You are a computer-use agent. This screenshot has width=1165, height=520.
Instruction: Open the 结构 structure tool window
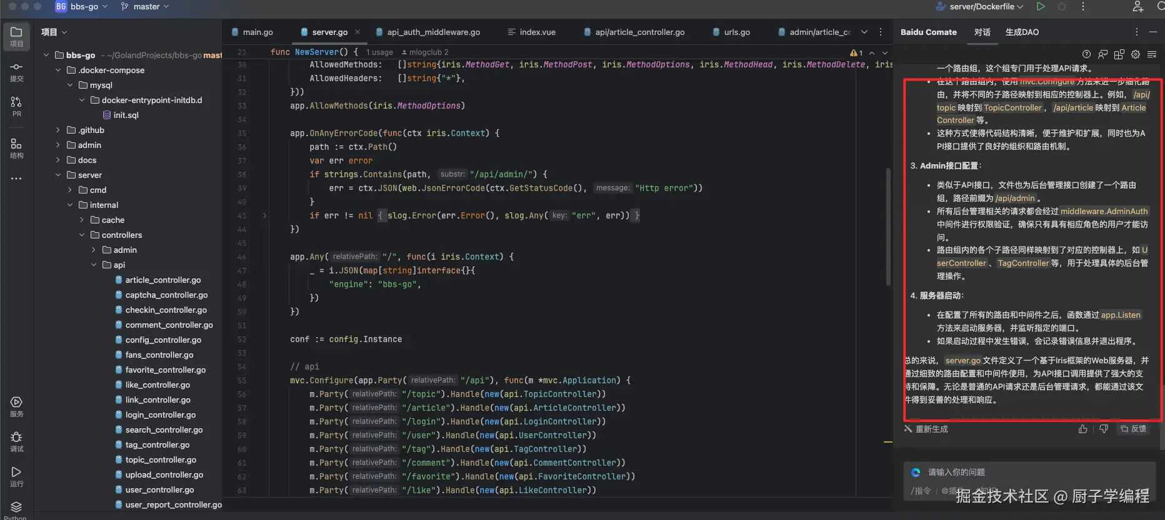[16, 149]
